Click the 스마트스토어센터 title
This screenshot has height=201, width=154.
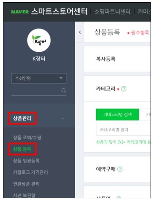point(59,12)
